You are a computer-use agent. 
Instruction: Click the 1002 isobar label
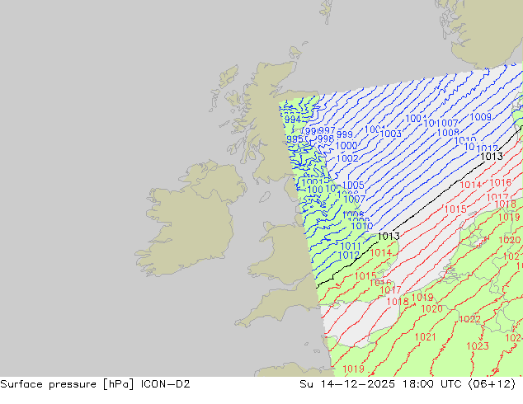(x=347, y=158)
